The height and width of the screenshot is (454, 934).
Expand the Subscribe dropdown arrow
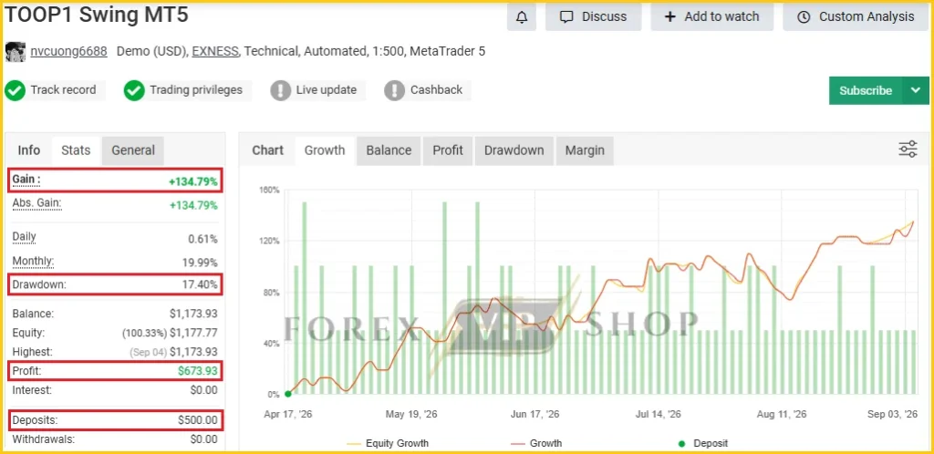916,90
